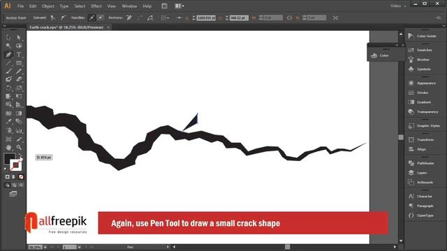
Task: Change the screen mode
Action: point(13,194)
